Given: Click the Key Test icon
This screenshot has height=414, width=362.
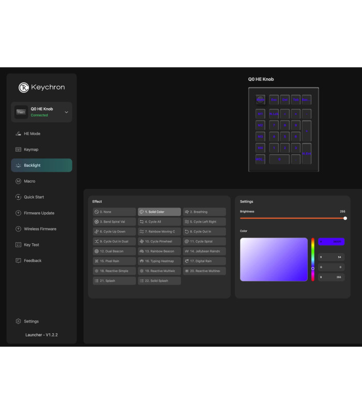Looking at the screenshot, I should pos(19,245).
